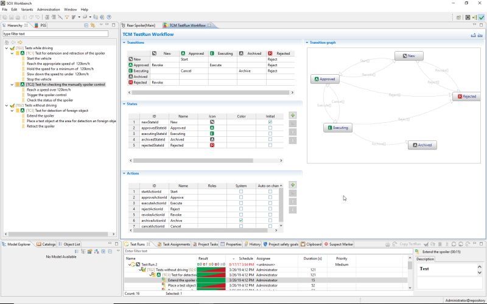Check System checkbox for the Start action
This screenshot has width=487, height=304.
[x=241, y=192]
